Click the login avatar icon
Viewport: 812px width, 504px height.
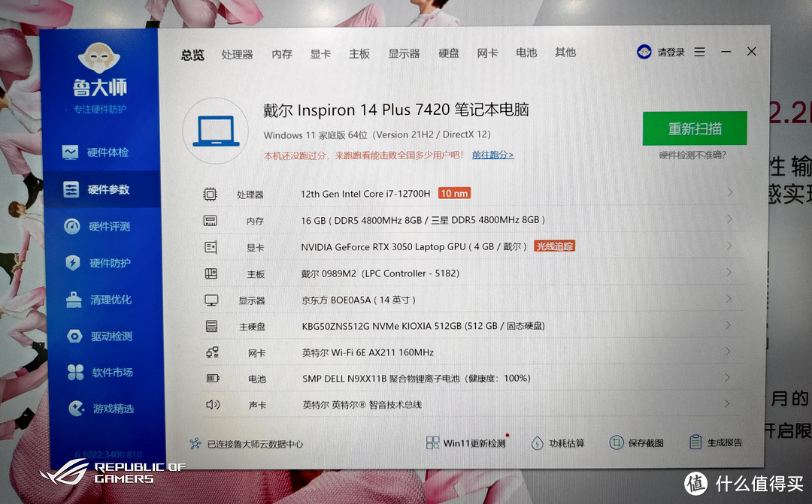click(644, 52)
